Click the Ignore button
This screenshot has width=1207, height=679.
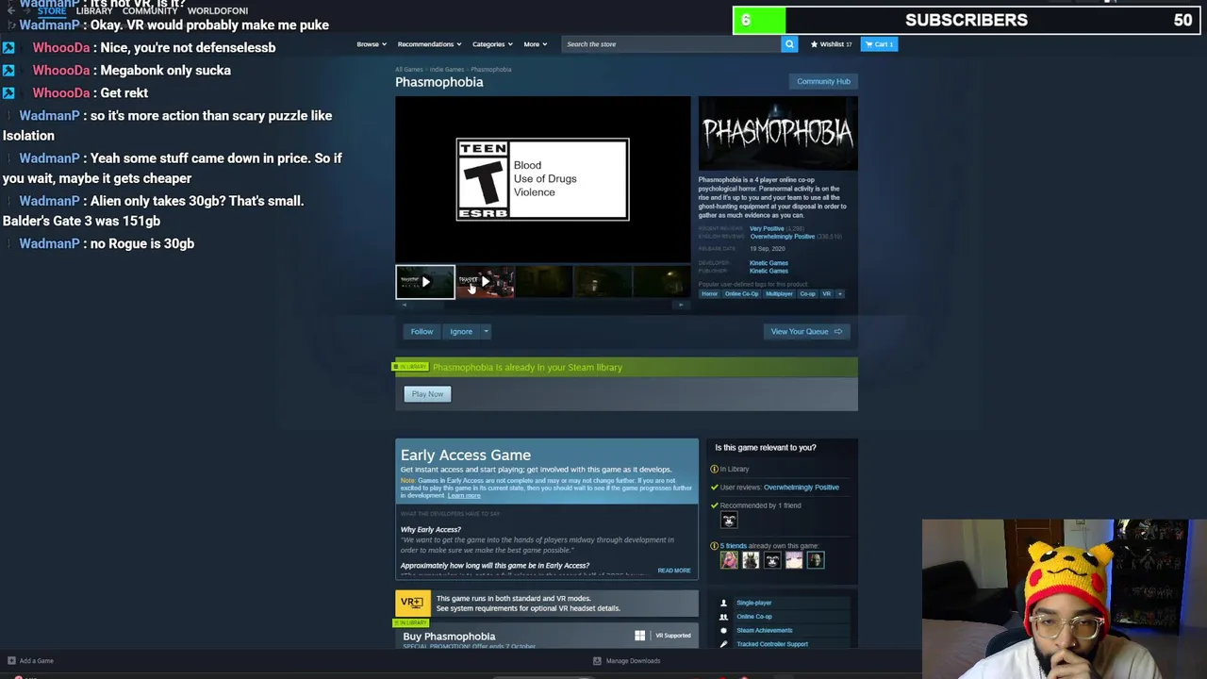click(461, 332)
